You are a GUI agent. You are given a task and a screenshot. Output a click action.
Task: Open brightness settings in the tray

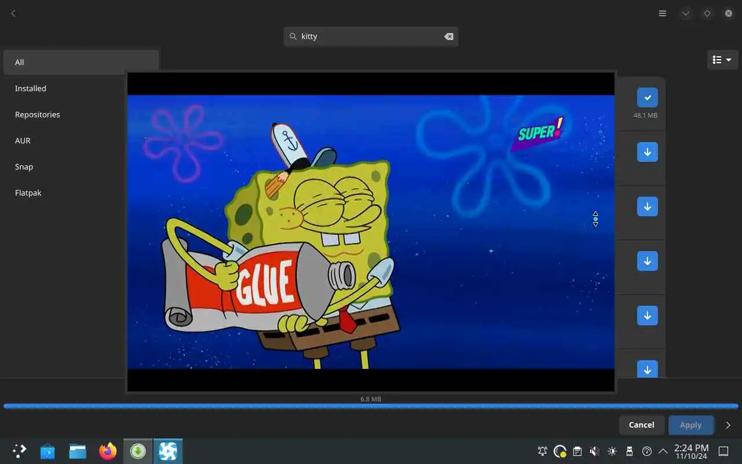(x=612, y=451)
